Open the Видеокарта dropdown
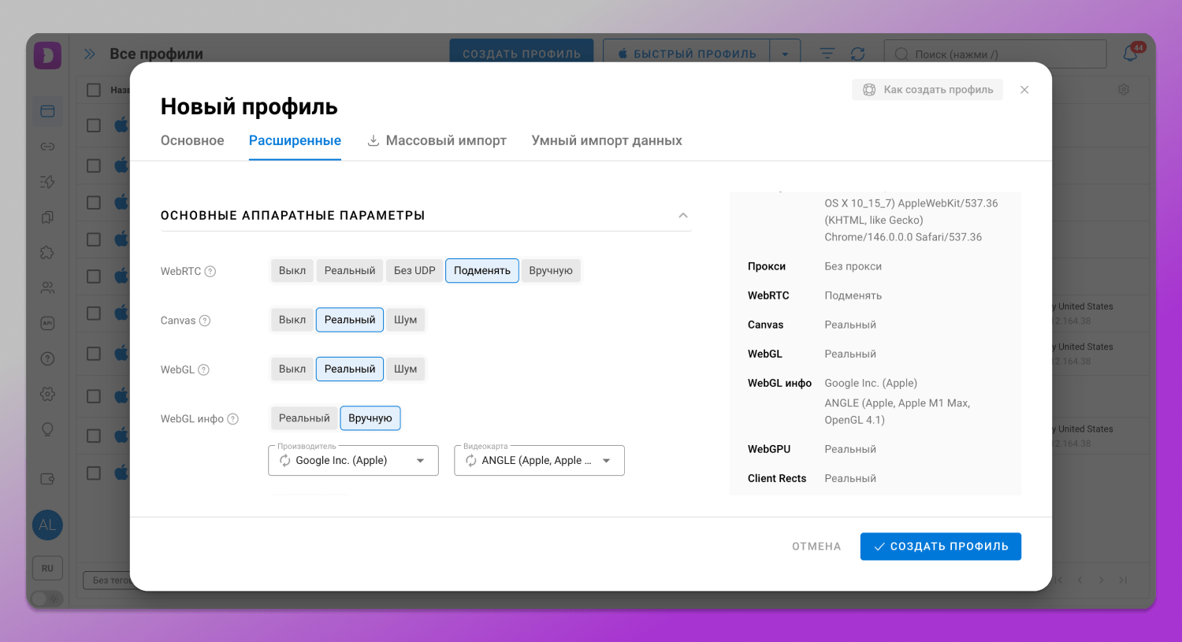The height and width of the screenshot is (642, 1182). coord(539,460)
